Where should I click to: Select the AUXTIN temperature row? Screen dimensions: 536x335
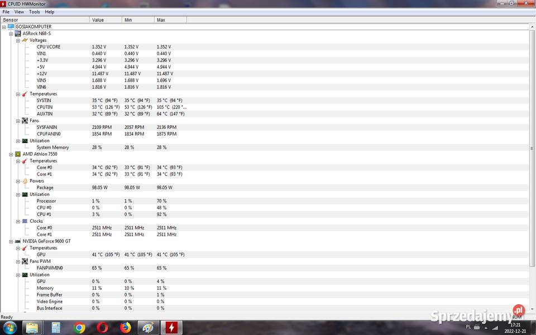coord(265,114)
